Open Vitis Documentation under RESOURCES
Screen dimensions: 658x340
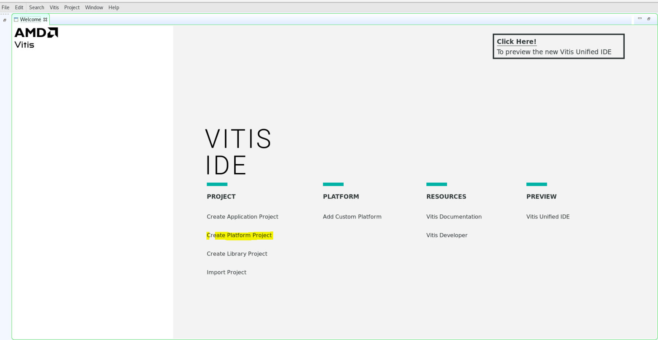tap(454, 217)
